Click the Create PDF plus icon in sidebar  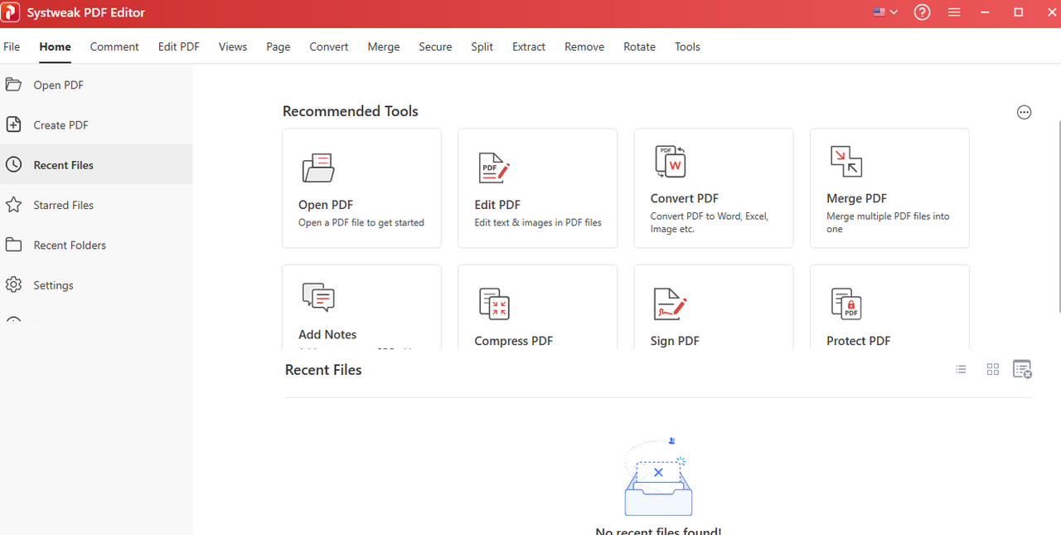(13, 124)
